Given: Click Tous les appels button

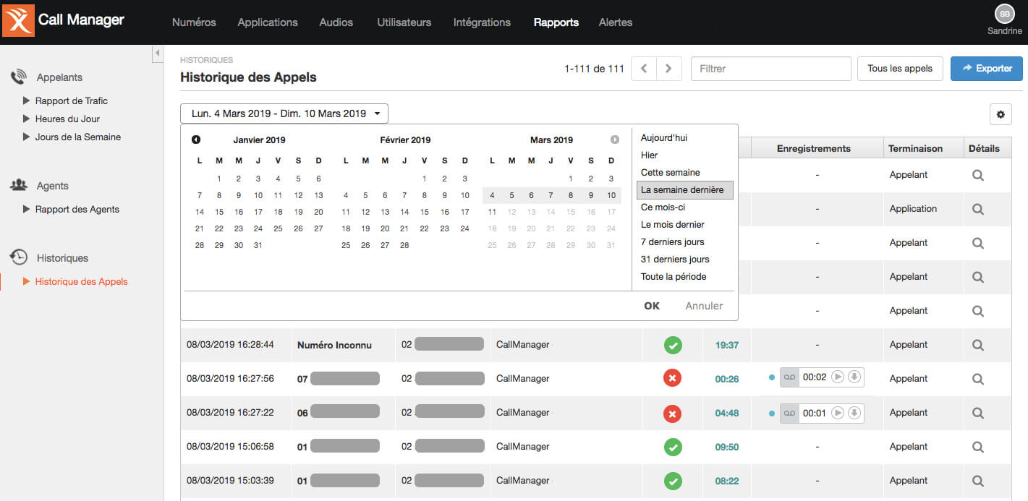Looking at the screenshot, I should pos(900,69).
